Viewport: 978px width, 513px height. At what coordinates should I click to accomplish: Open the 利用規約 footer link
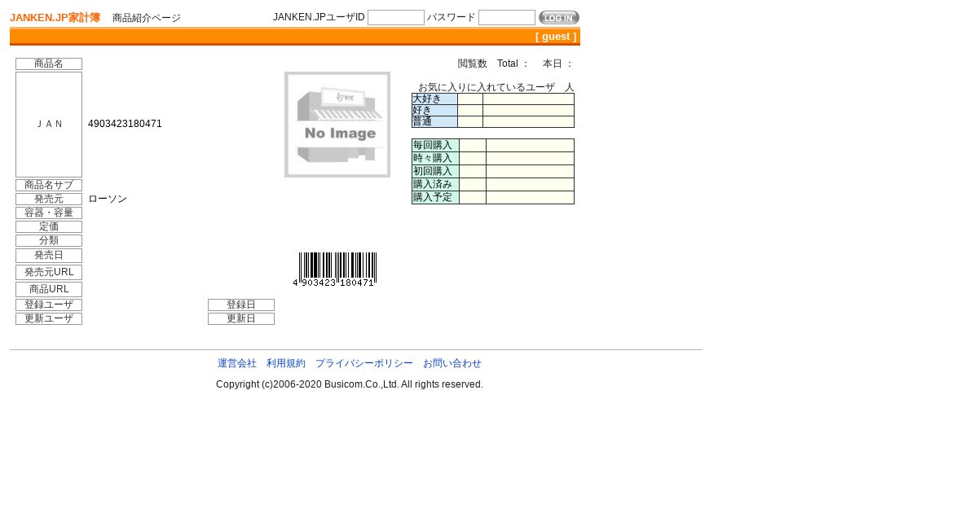click(x=286, y=363)
